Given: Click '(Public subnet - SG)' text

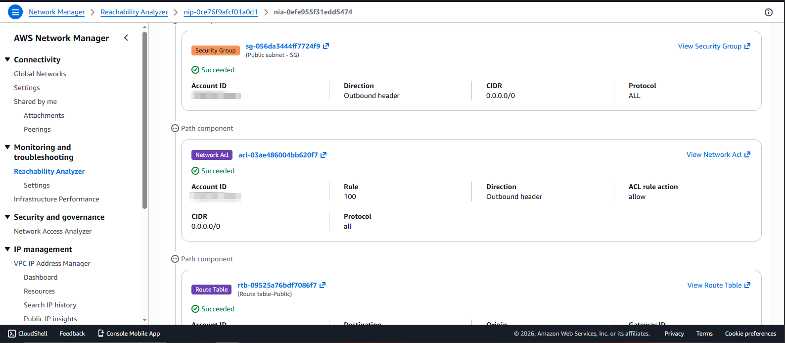Looking at the screenshot, I should [x=273, y=55].
